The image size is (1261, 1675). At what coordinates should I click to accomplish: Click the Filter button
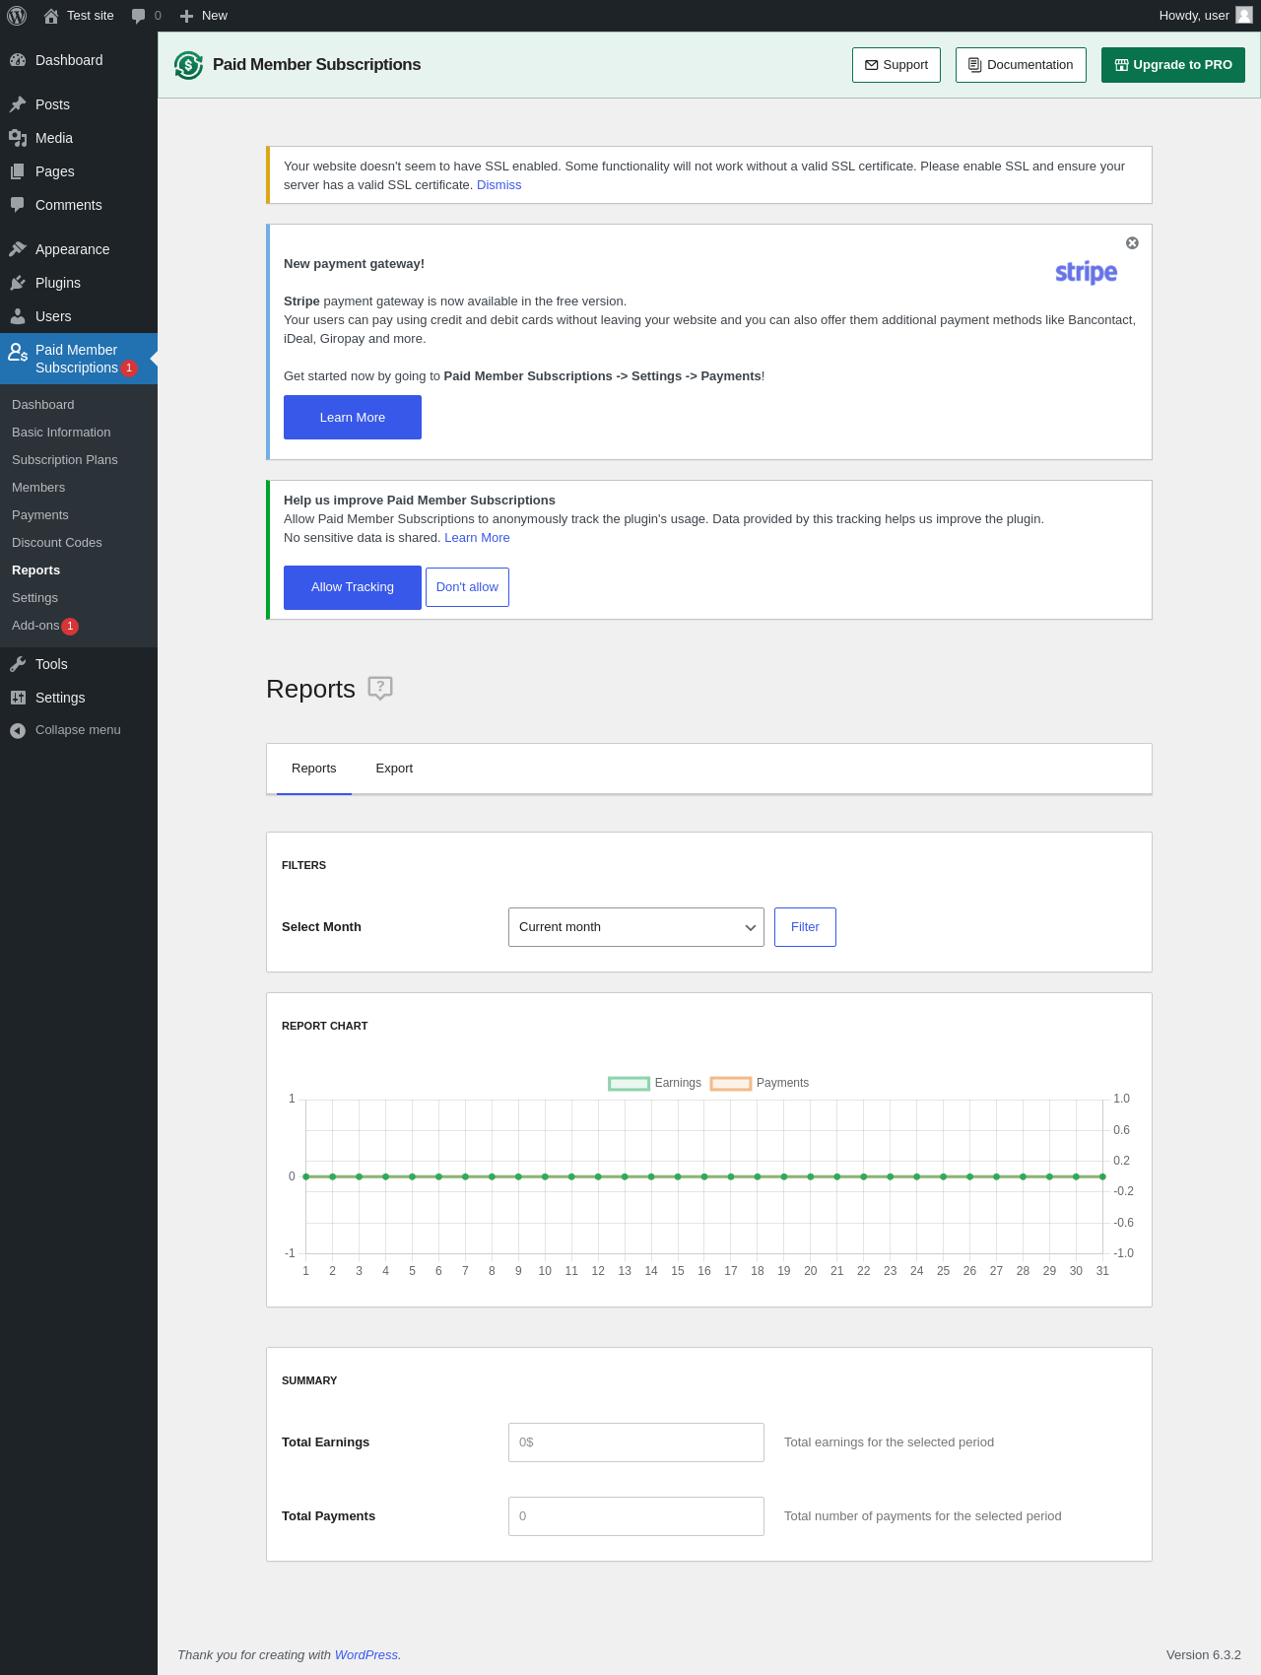[805, 927]
